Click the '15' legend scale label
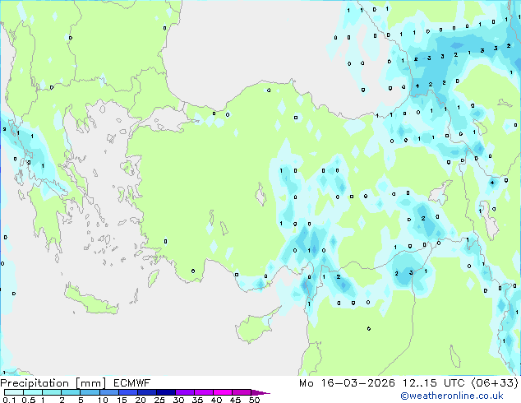The width and height of the screenshot is (521, 403). pyautogui.click(x=122, y=400)
